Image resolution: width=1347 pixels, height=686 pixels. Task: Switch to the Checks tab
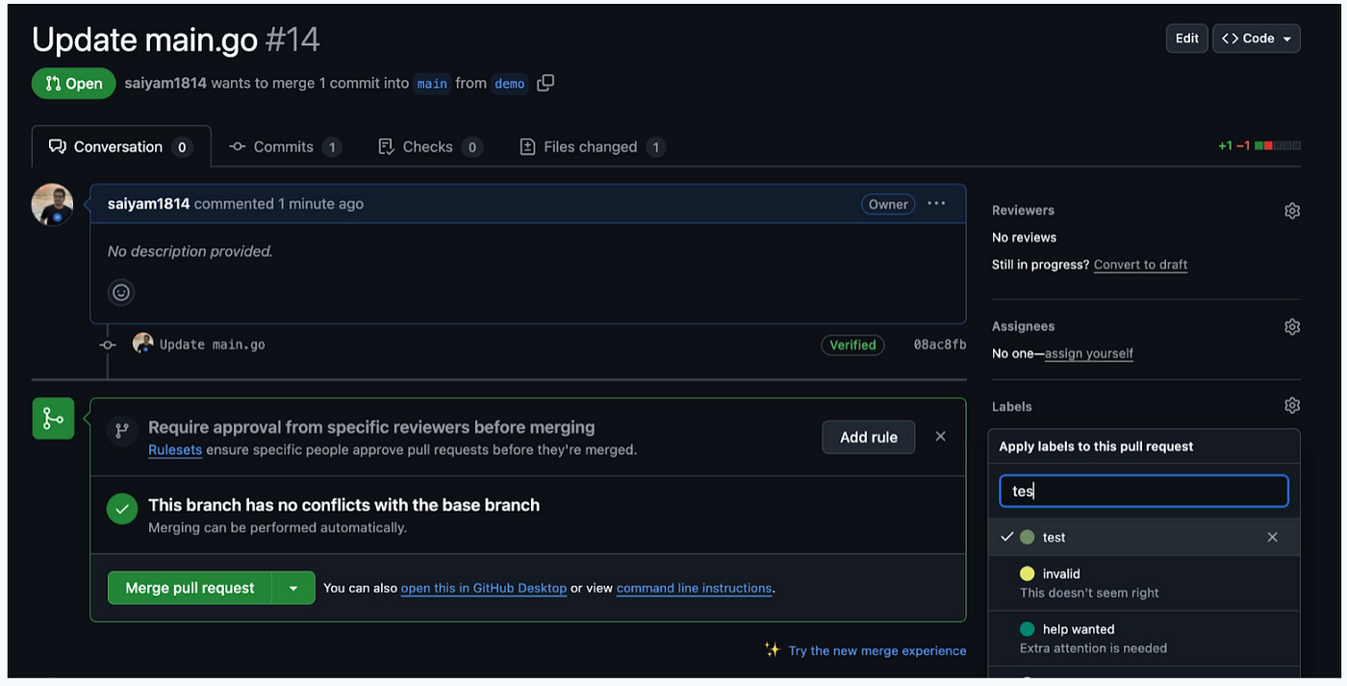(429, 147)
